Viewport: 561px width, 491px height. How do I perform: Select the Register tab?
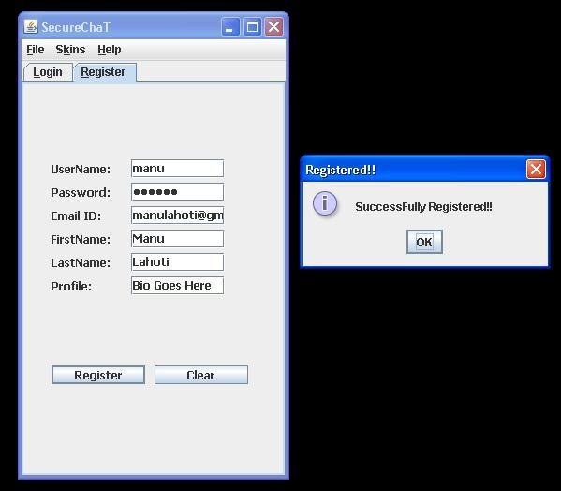pos(104,72)
